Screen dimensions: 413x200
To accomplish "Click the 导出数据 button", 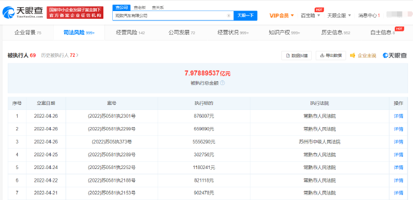I will (331, 56).
